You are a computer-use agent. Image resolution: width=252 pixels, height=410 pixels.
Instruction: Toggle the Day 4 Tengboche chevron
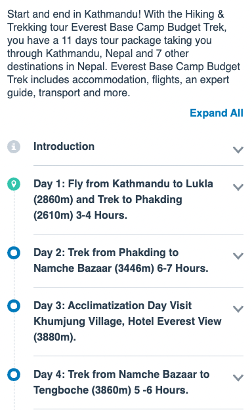[x=238, y=378]
